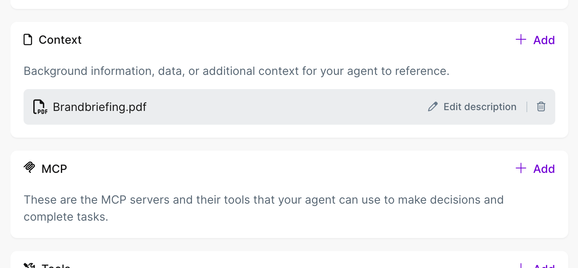
Task: Click the plus icon in the Context section
Action: 521,40
